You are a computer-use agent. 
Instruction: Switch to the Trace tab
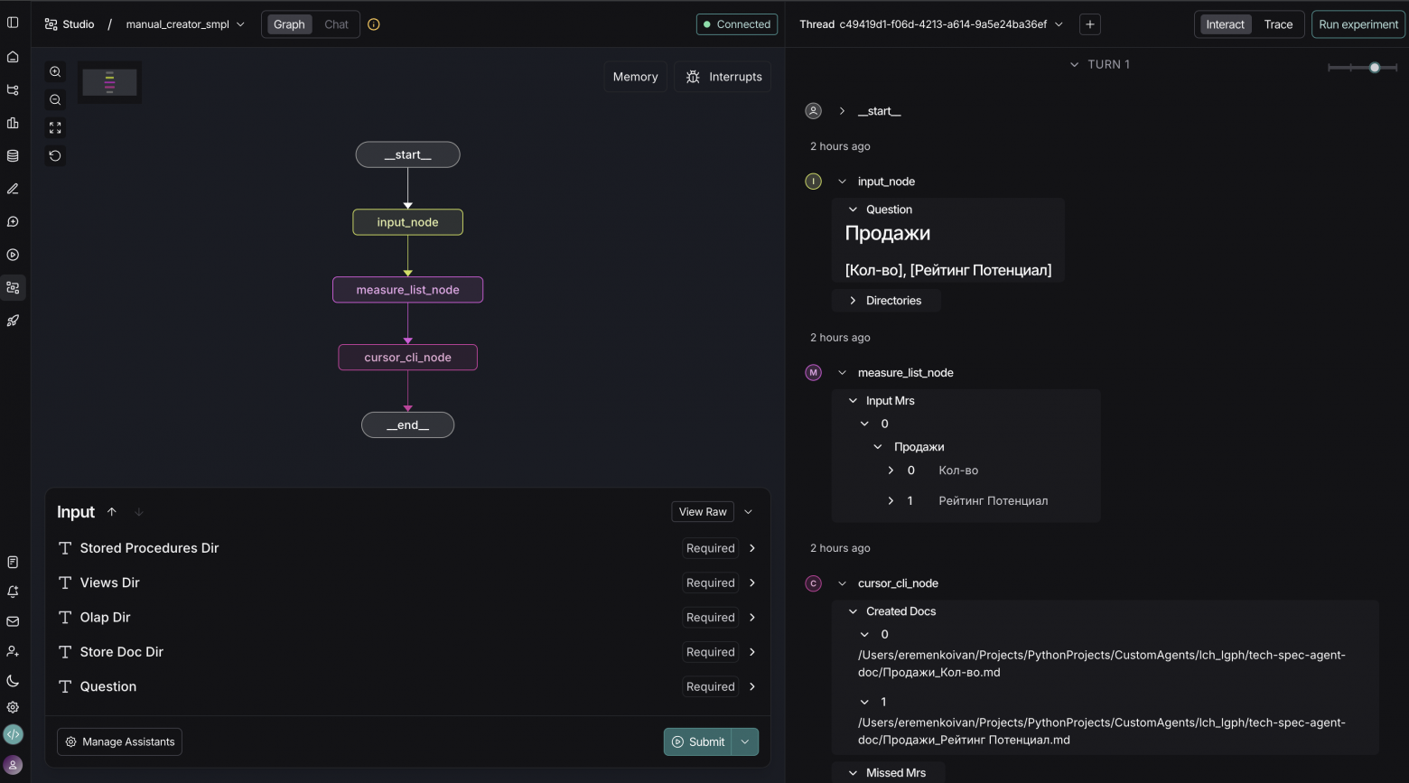click(1278, 24)
